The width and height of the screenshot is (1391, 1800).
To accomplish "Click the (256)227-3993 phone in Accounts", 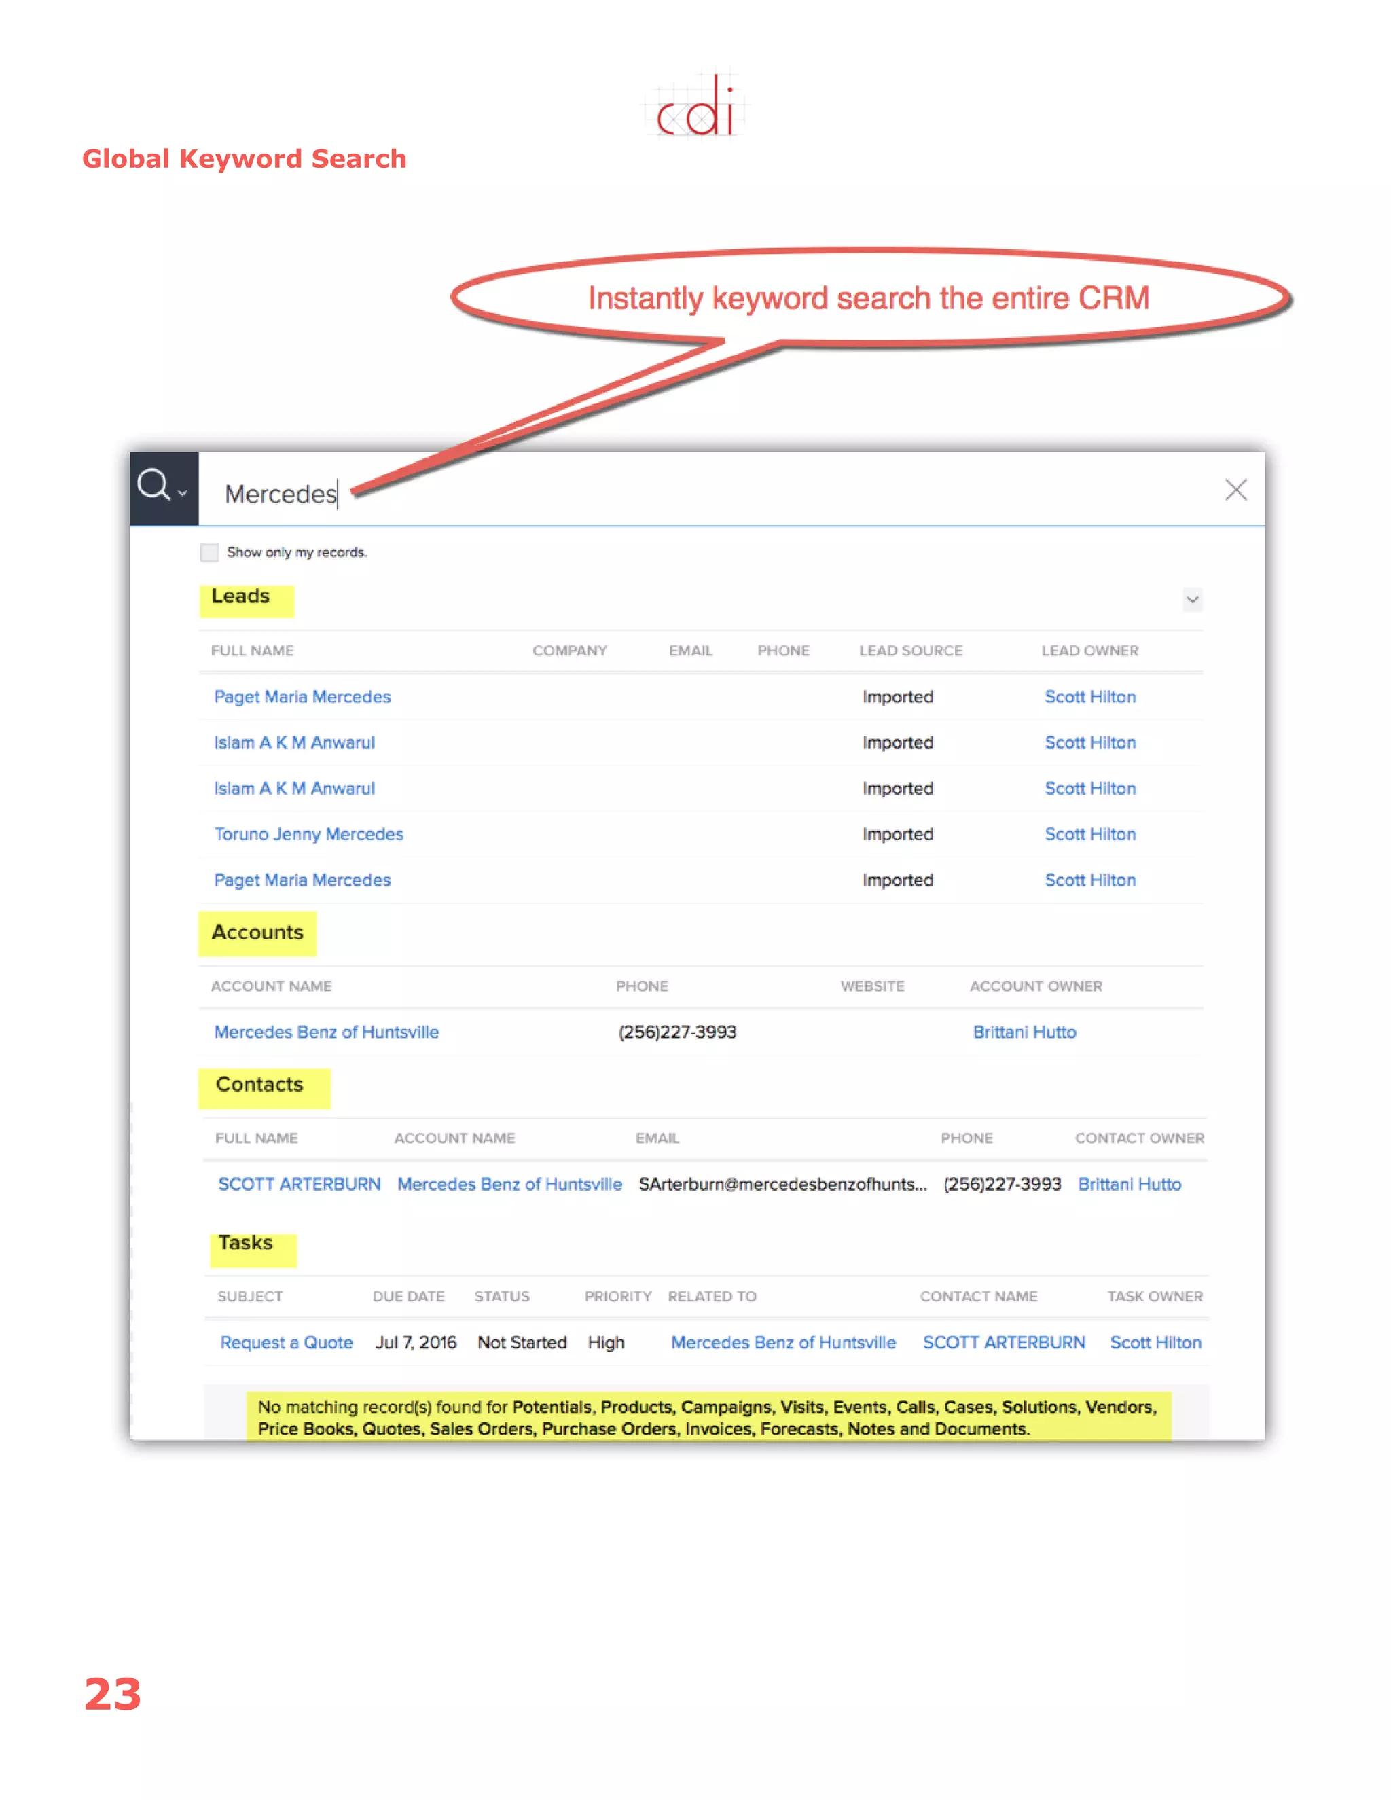I will 677,1032.
